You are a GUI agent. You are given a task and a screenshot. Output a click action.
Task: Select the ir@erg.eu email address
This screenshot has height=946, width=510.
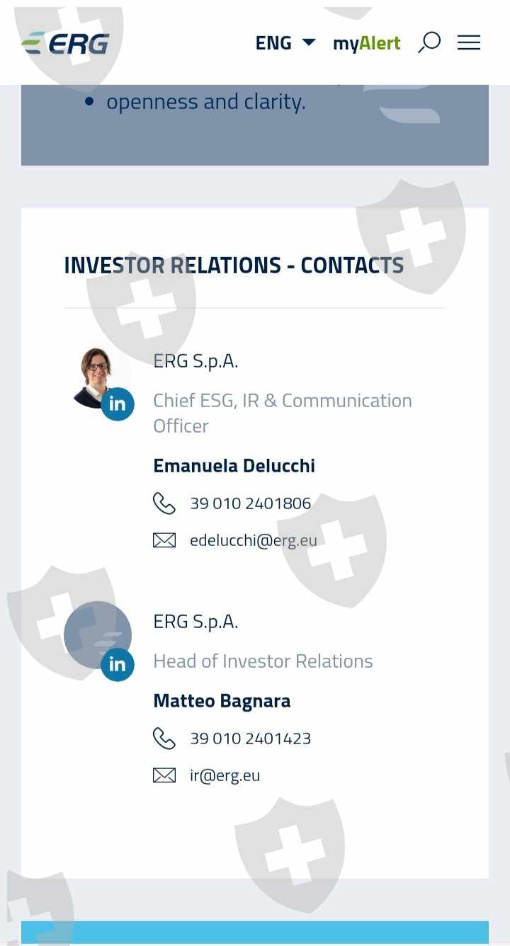(225, 775)
